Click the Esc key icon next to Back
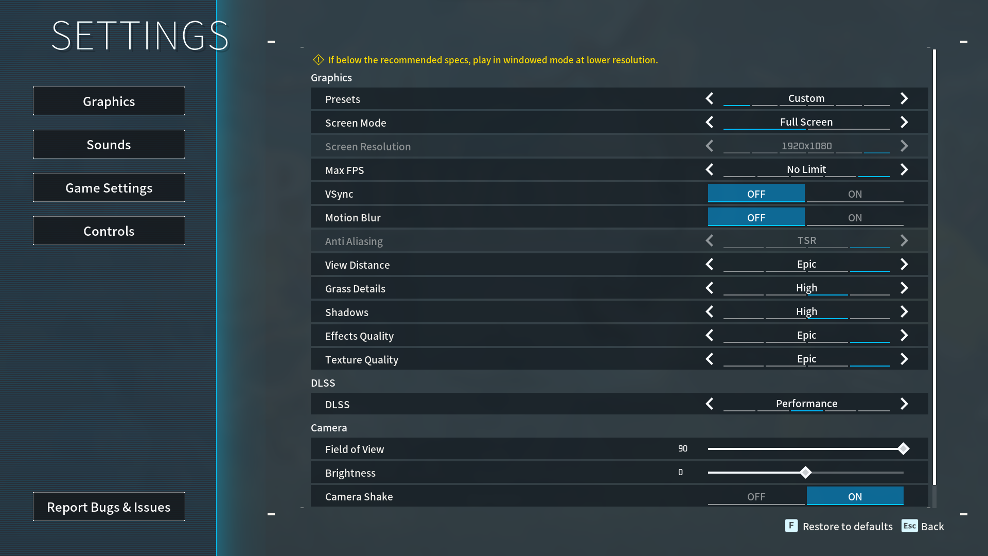The height and width of the screenshot is (556, 988). click(x=910, y=526)
